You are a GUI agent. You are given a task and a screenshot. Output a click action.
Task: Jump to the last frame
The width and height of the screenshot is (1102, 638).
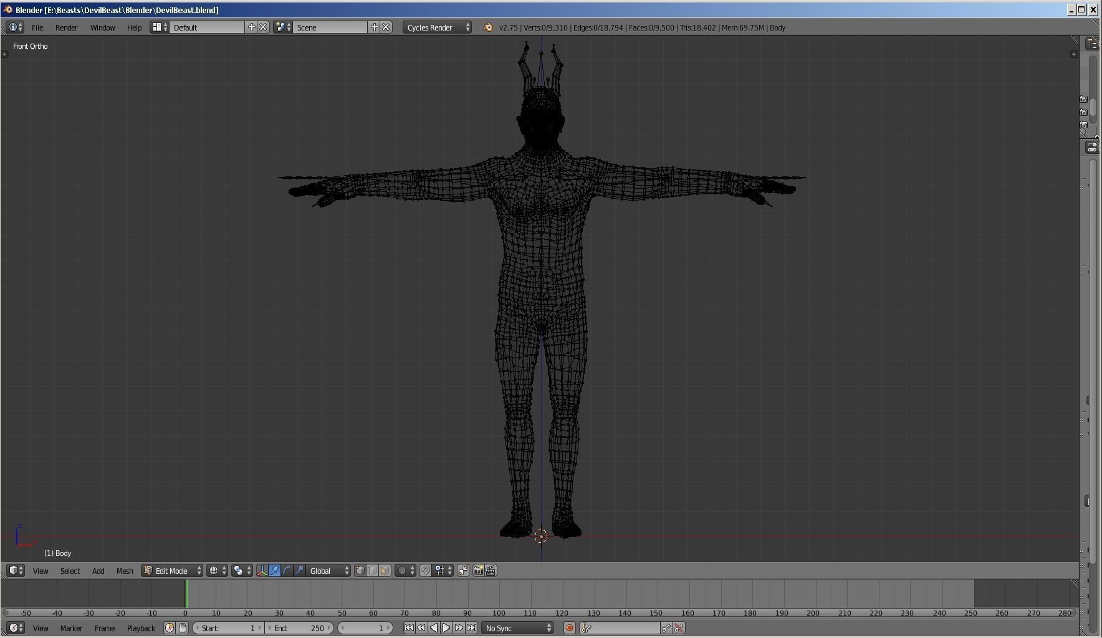coord(471,628)
